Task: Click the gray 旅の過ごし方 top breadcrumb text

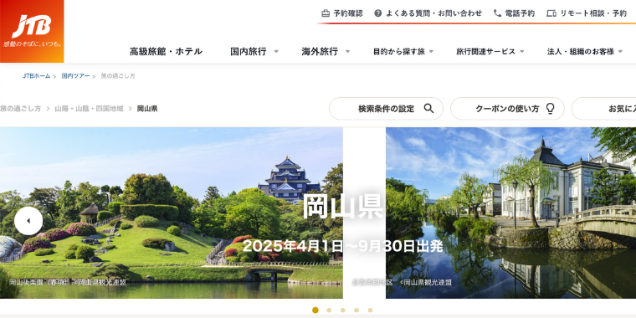Action: (118, 76)
